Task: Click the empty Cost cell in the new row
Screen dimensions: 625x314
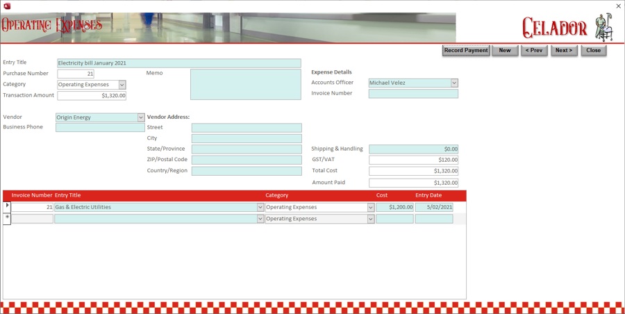Action: pos(394,219)
